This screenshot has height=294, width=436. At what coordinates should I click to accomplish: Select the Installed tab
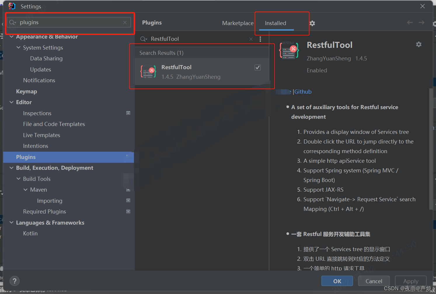(275, 23)
